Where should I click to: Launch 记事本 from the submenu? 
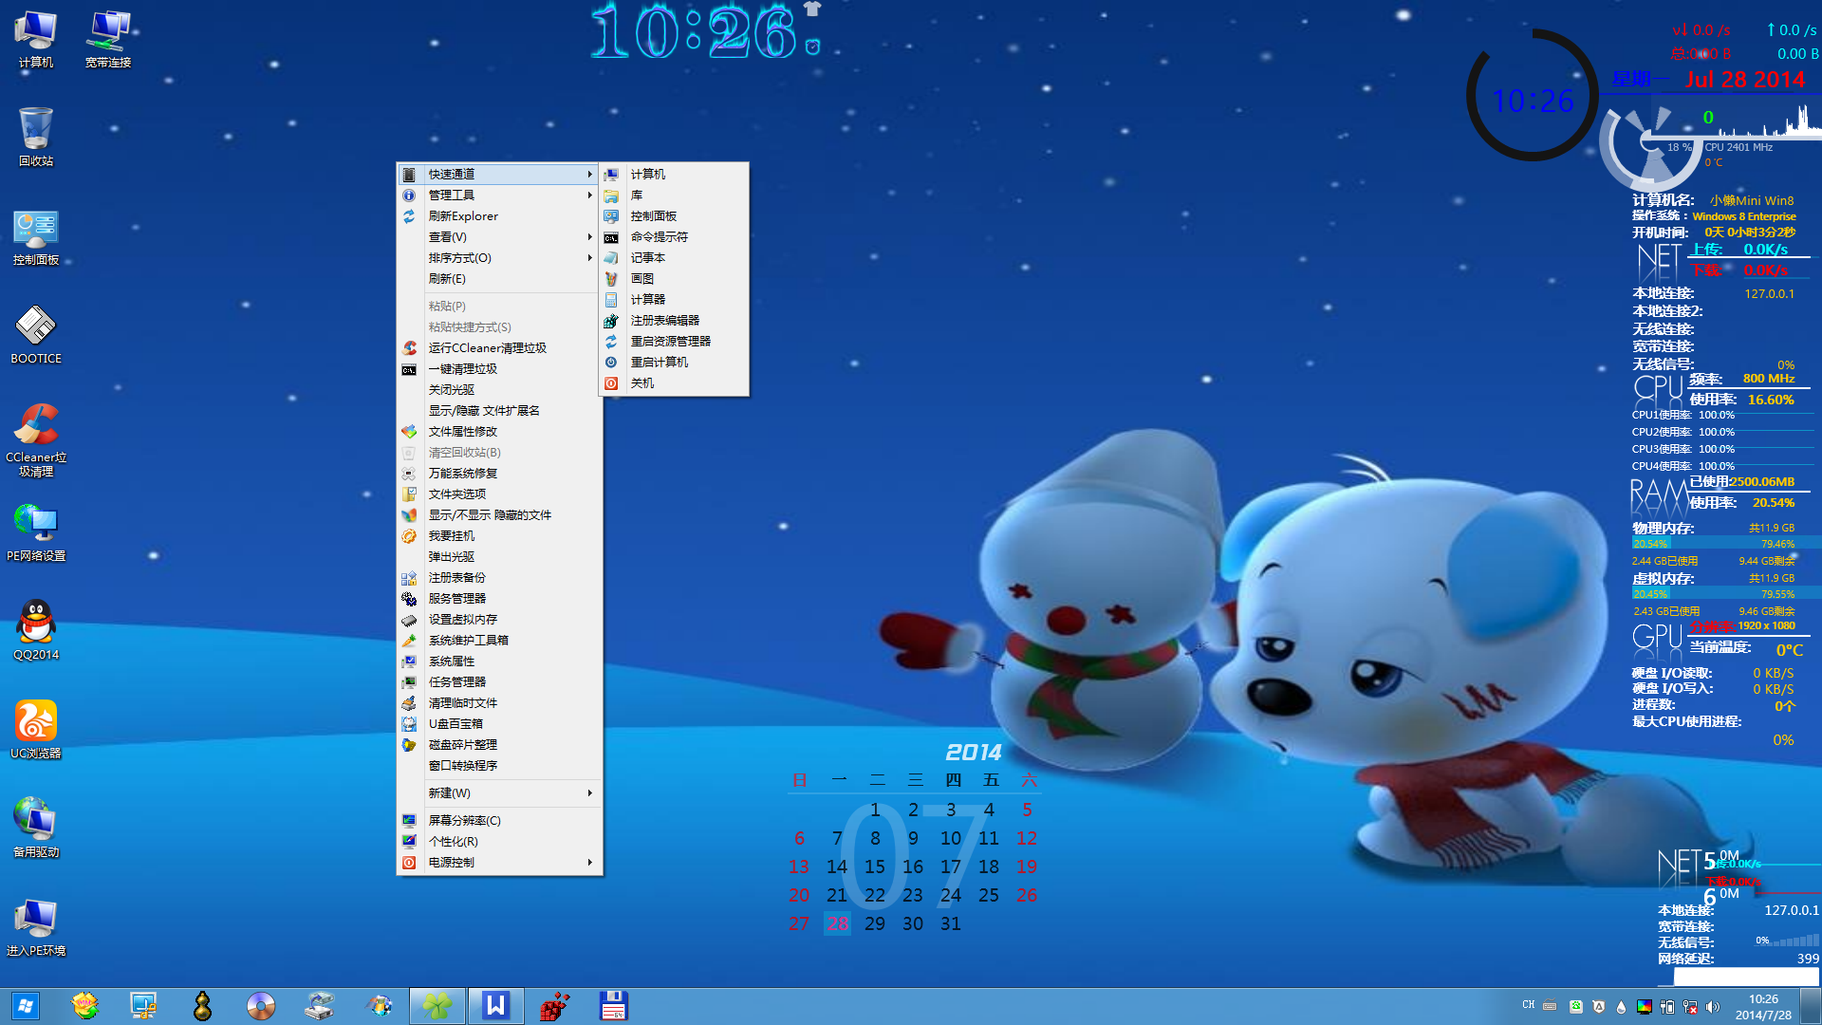pos(674,257)
